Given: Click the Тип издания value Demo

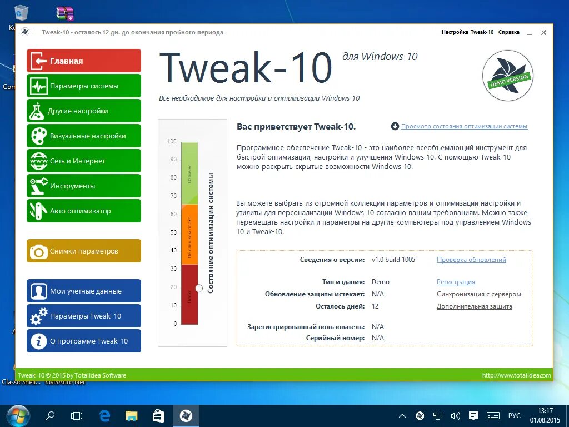Looking at the screenshot, I should (380, 282).
